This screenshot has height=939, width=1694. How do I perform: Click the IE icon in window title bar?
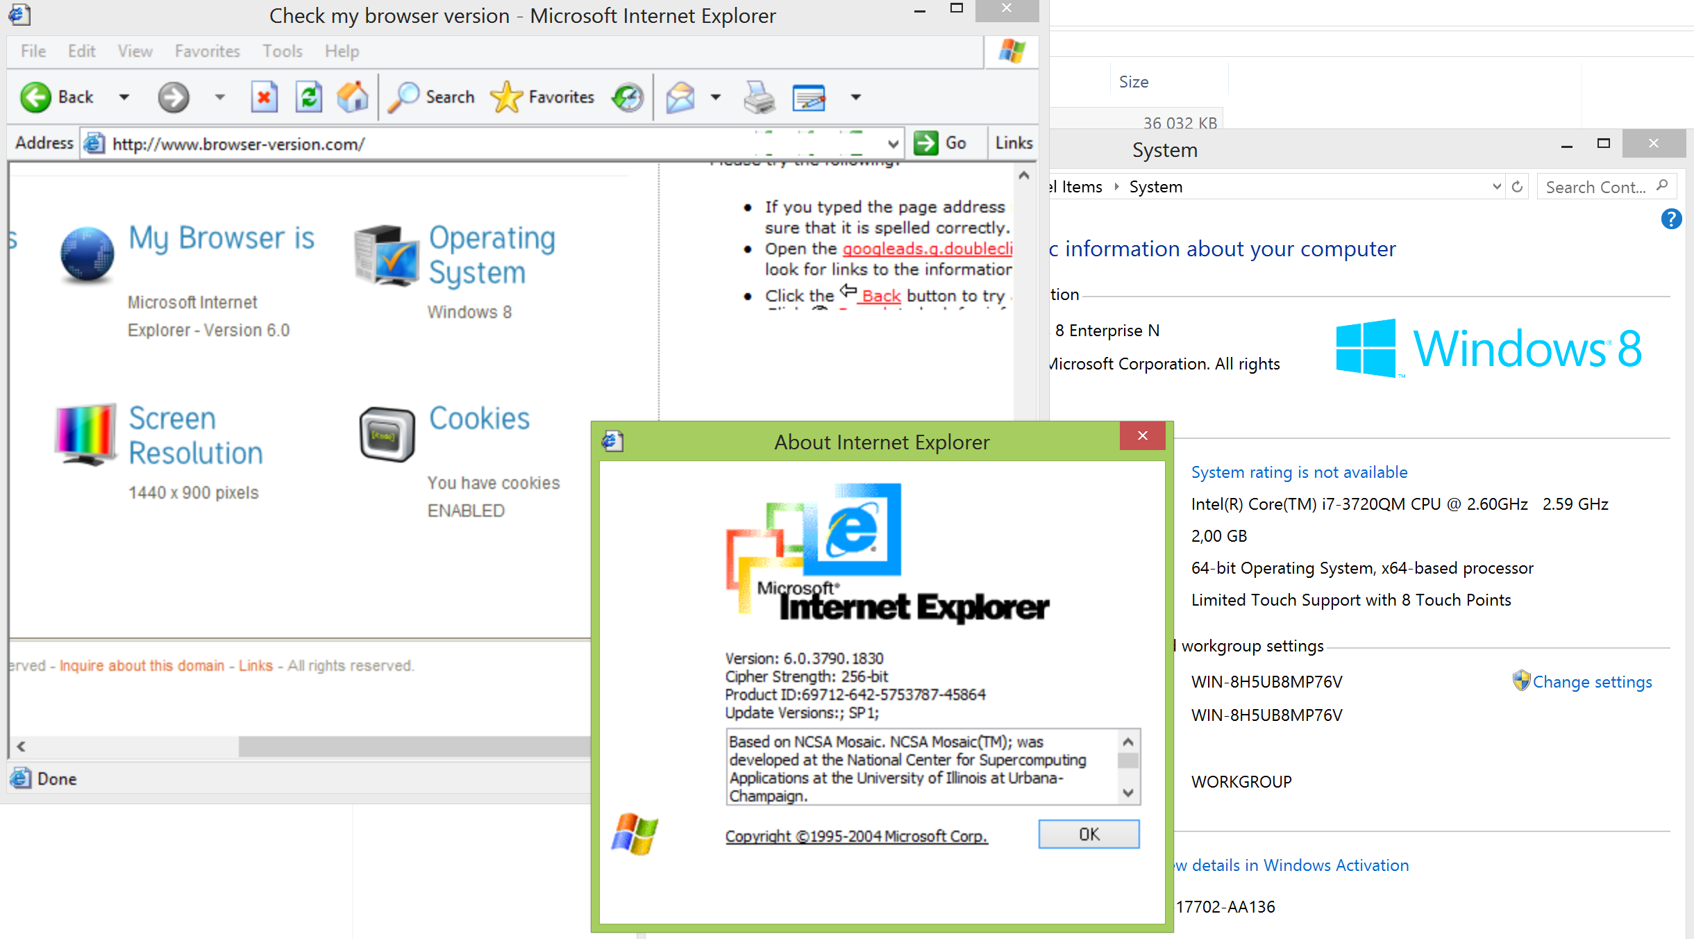point(19,15)
